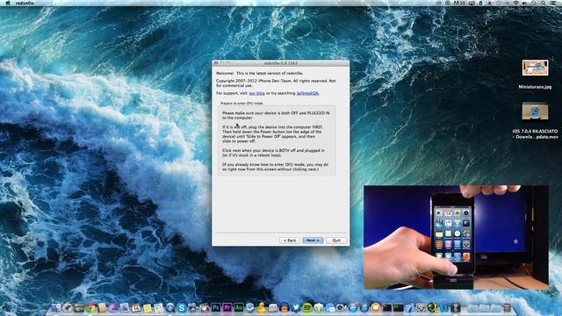Click the Quit button in redsn0w
The image size is (562, 316).
pos(336,241)
